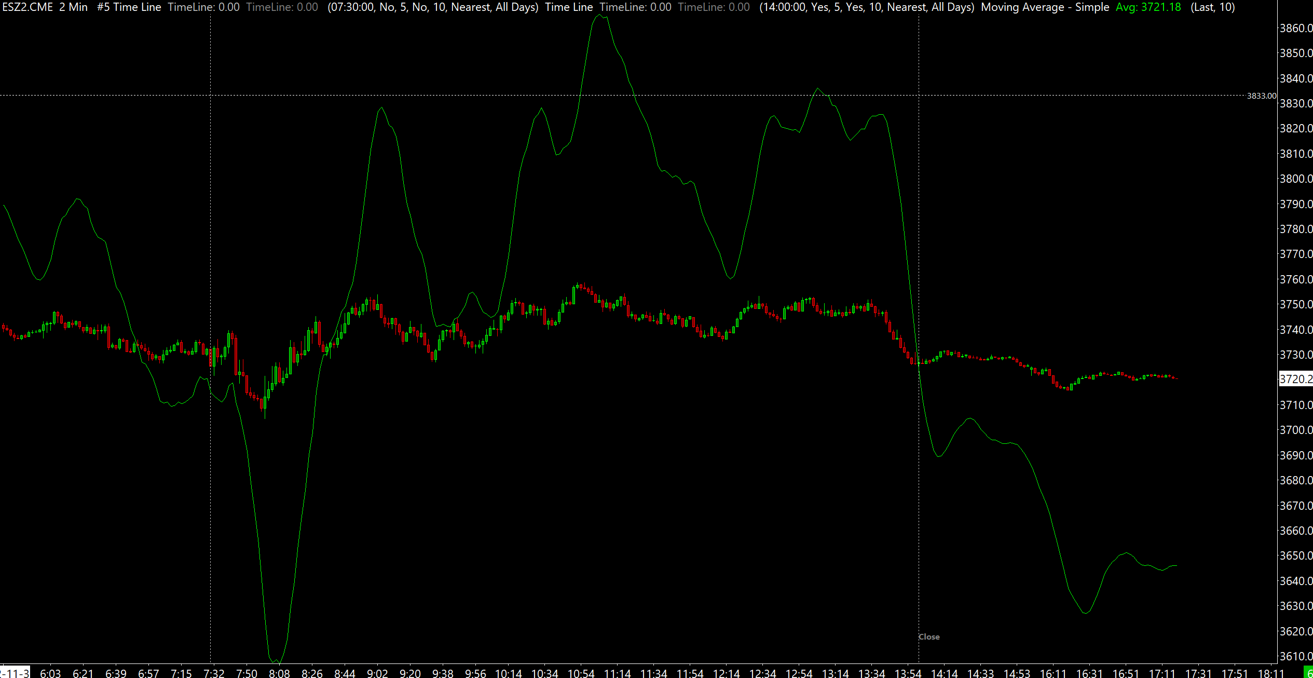
Task: Click the (07:30:00, No, 5...) Time Line settings text
Action: pos(433,7)
